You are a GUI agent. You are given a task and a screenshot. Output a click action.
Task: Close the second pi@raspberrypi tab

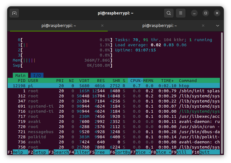[x=203, y=26]
